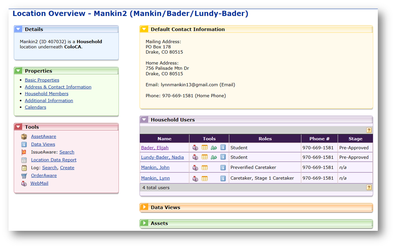The height and width of the screenshot is (248, 395).
Task: Click the blue info icon in Mankin, John's row
Action: [223, 168]
